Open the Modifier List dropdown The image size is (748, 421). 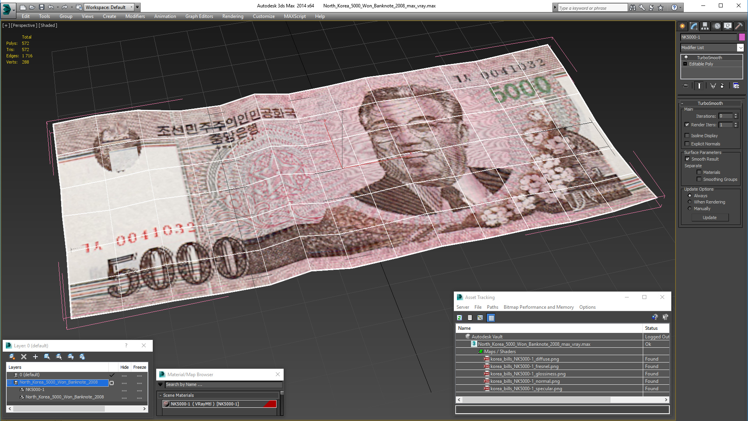(x=740, y=48)
